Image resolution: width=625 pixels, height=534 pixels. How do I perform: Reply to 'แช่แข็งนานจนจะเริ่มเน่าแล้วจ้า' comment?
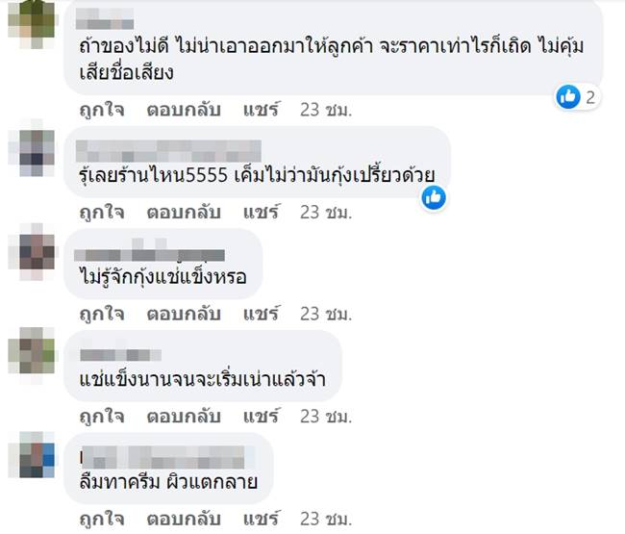point(179,417)
